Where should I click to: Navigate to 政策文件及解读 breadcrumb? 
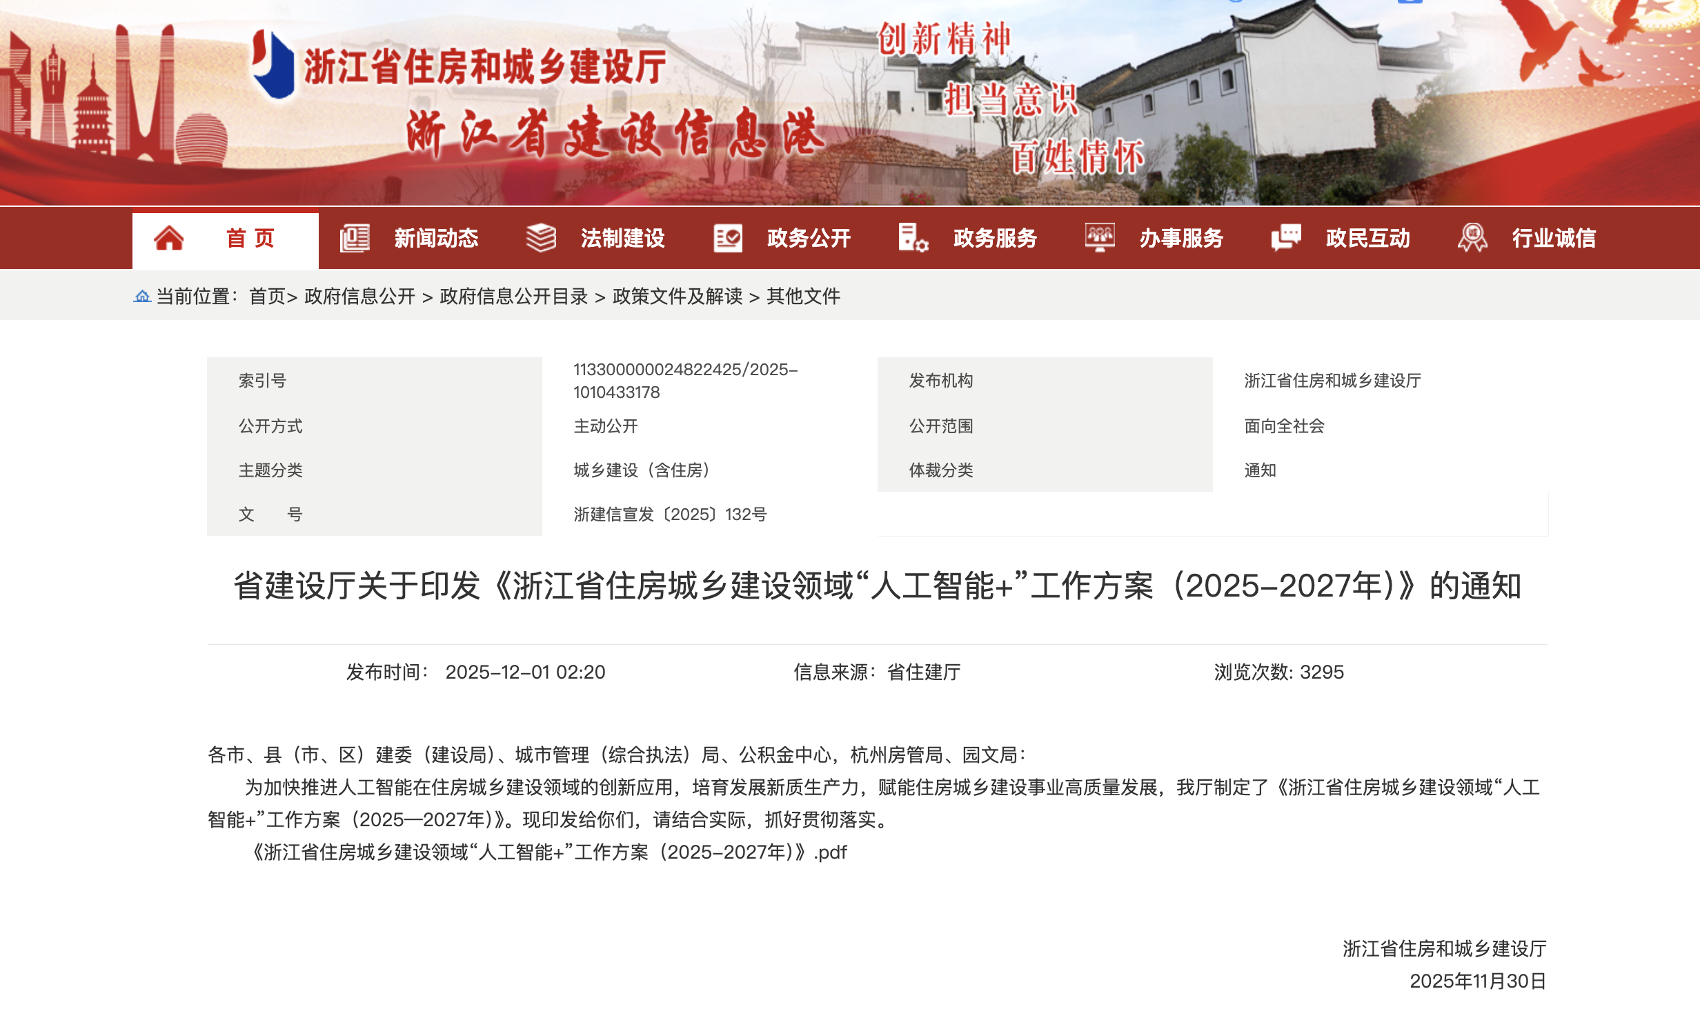(678, 297)
